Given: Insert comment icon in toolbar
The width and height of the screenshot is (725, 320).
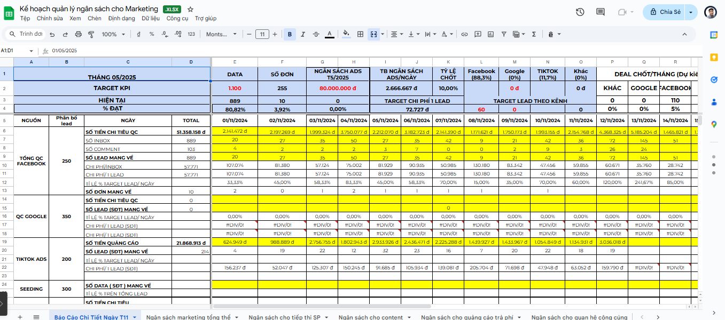Looking at the screenshot, I should (477, 34).
